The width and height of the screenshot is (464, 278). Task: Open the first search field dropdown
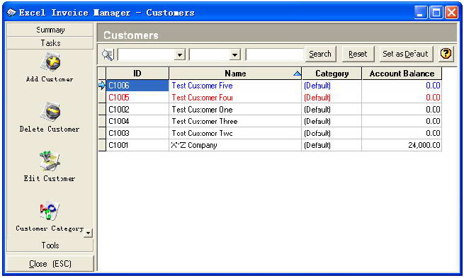(x=179, y=54)
